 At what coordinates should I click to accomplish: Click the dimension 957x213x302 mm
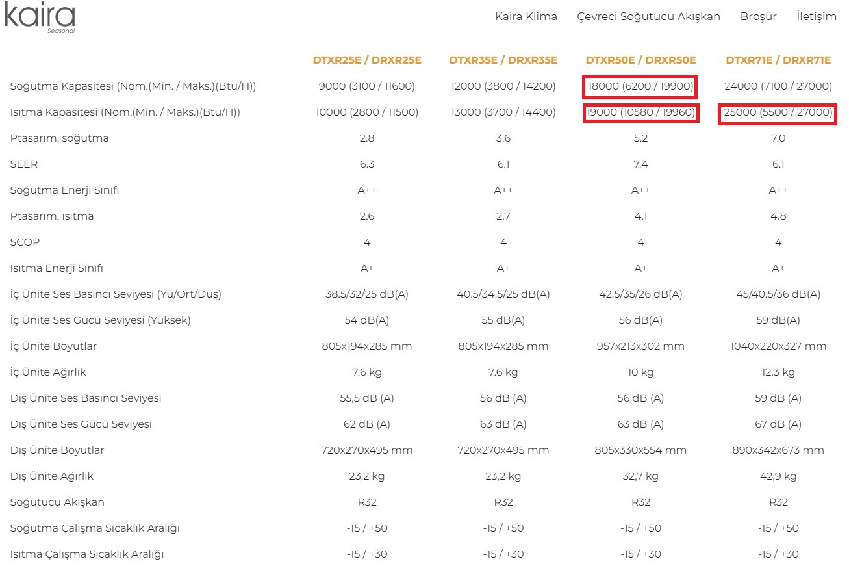coord(640,346)
